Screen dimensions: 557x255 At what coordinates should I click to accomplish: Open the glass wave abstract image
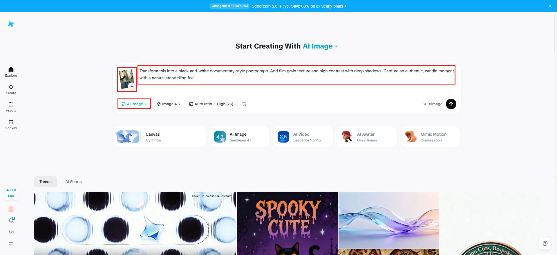coord(389,220)
